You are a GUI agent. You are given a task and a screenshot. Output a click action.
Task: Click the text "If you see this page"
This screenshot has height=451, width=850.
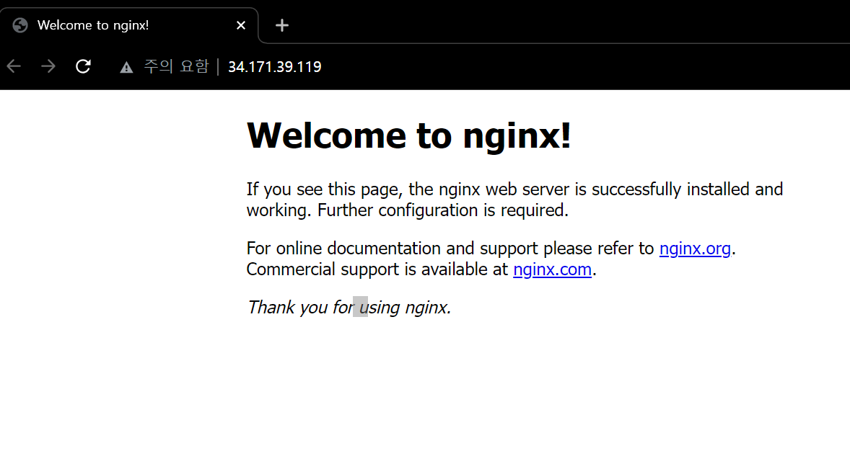(x=324, y=189)
